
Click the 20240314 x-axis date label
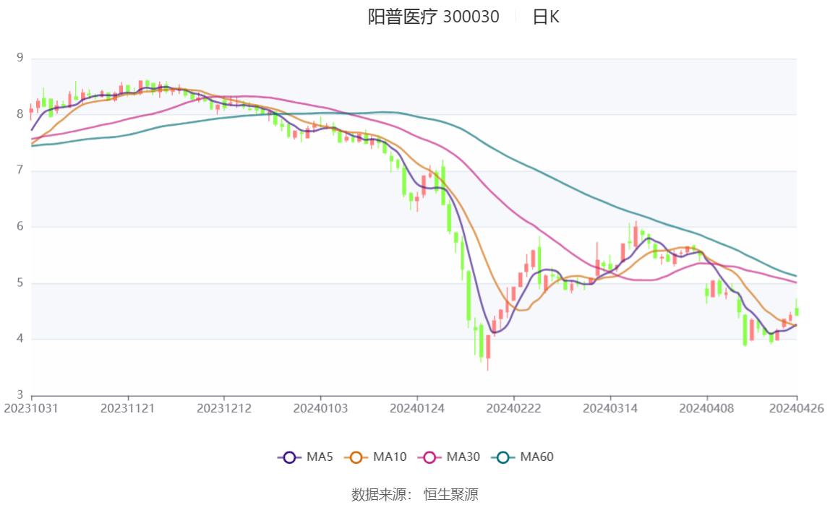click(x=610, y=408)
